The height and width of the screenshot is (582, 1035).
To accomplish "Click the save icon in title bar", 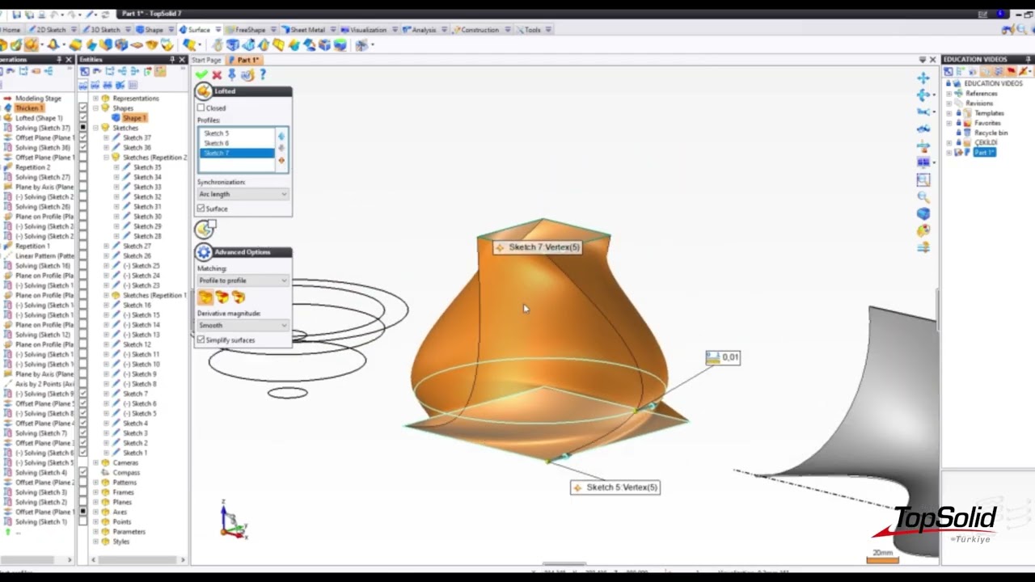I will [17, 14].
